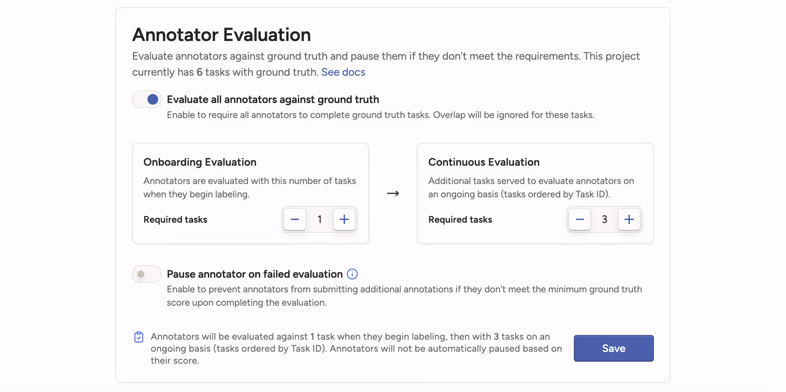Enable Pause annotator on failed evaluation

(x=147, y=274)
